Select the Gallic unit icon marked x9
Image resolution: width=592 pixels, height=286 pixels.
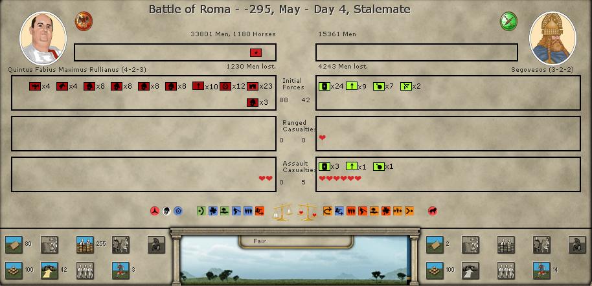point(352,86)
